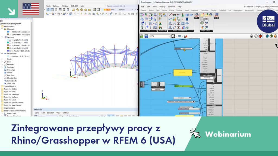The width and height of the screenshot is (278, 156).
Task: Open Settings in the Materials table bar
Action: [x=66, y=113]
